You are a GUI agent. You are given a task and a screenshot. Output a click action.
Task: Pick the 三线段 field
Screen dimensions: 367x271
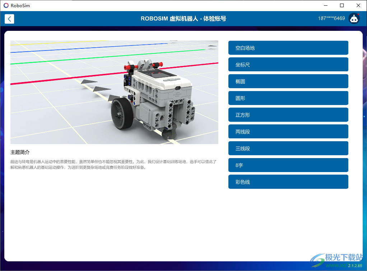[288, 148]
